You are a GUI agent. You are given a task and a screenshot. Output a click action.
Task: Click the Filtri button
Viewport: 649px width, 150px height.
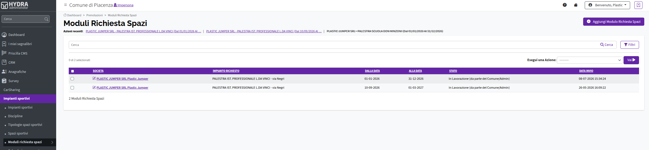(630, 45)
